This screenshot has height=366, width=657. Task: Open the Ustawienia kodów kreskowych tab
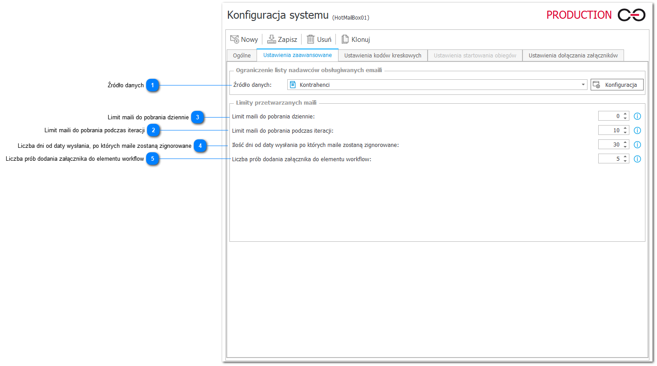coord(383,56)
